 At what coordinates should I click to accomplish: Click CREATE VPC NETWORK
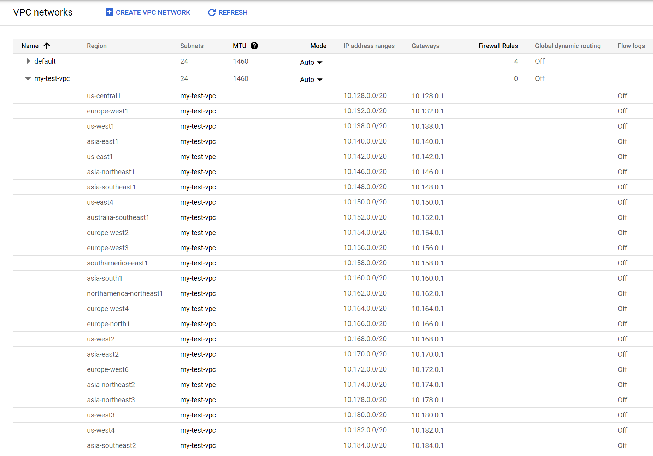[x=153, y=12]
